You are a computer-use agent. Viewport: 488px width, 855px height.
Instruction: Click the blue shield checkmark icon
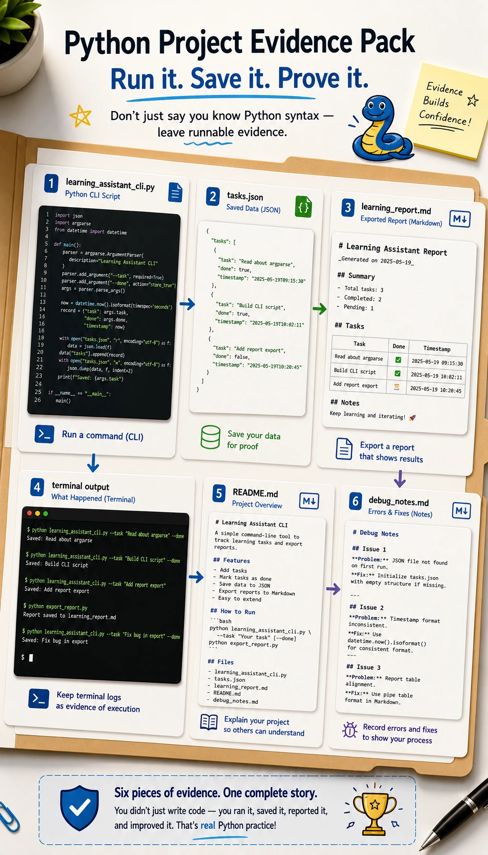click(x=80, y=808)
